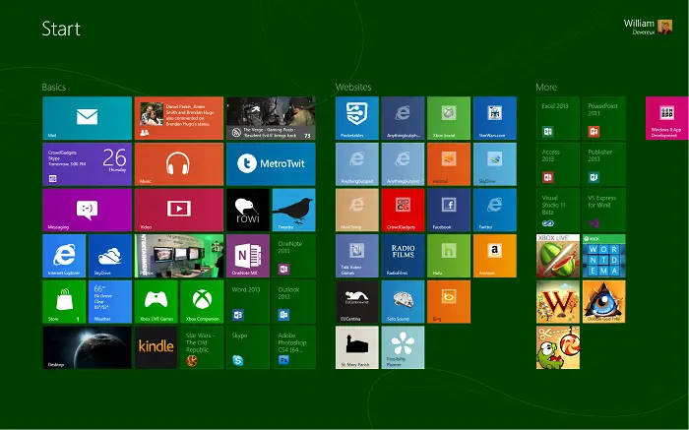Open the SkyDrive tile in Websites group
This screenshot has width=689, height=430.
[495, 163]
